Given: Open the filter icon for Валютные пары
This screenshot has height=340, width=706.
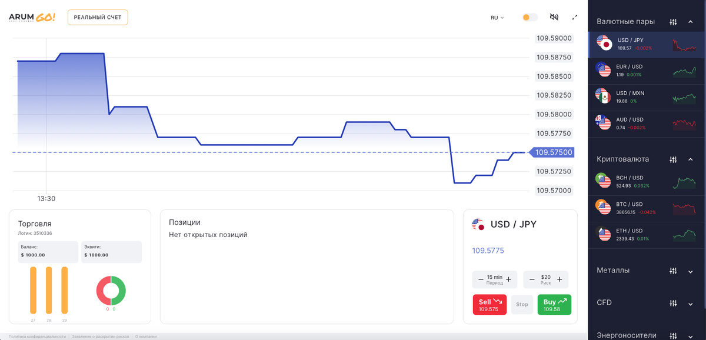Looking at the screenshot, I should (673, 21).
